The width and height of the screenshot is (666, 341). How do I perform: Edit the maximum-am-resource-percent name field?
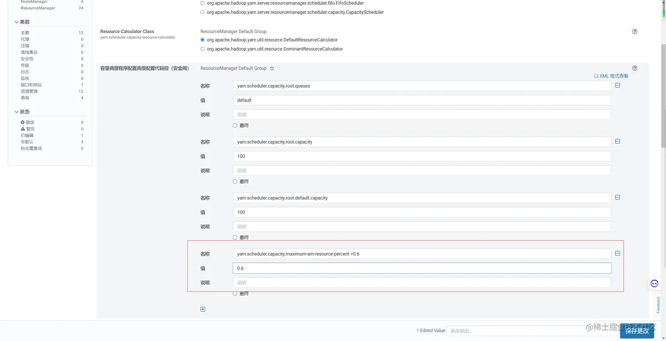point(422,254)
